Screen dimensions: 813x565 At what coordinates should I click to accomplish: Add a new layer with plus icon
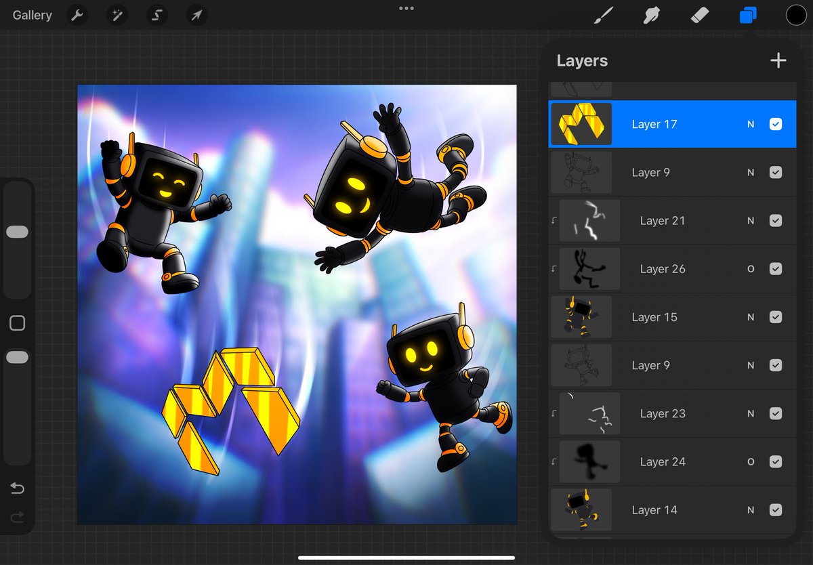tap(778, 60)
